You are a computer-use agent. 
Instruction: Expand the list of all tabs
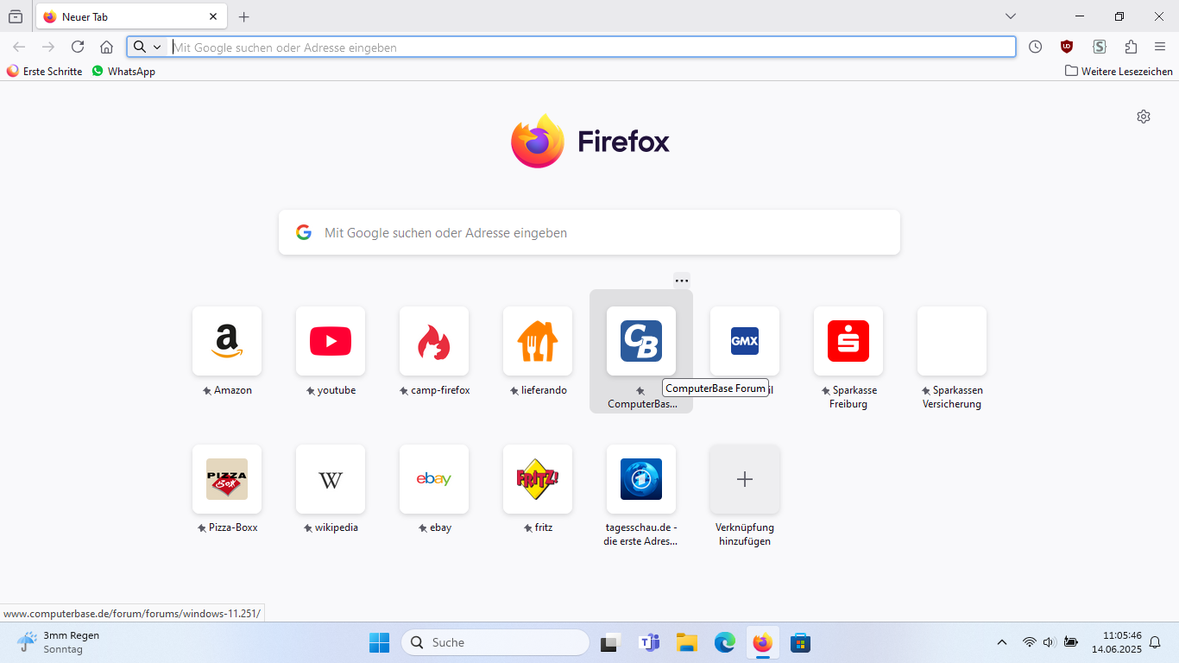pyautogui.click(x=1011, y=16)
